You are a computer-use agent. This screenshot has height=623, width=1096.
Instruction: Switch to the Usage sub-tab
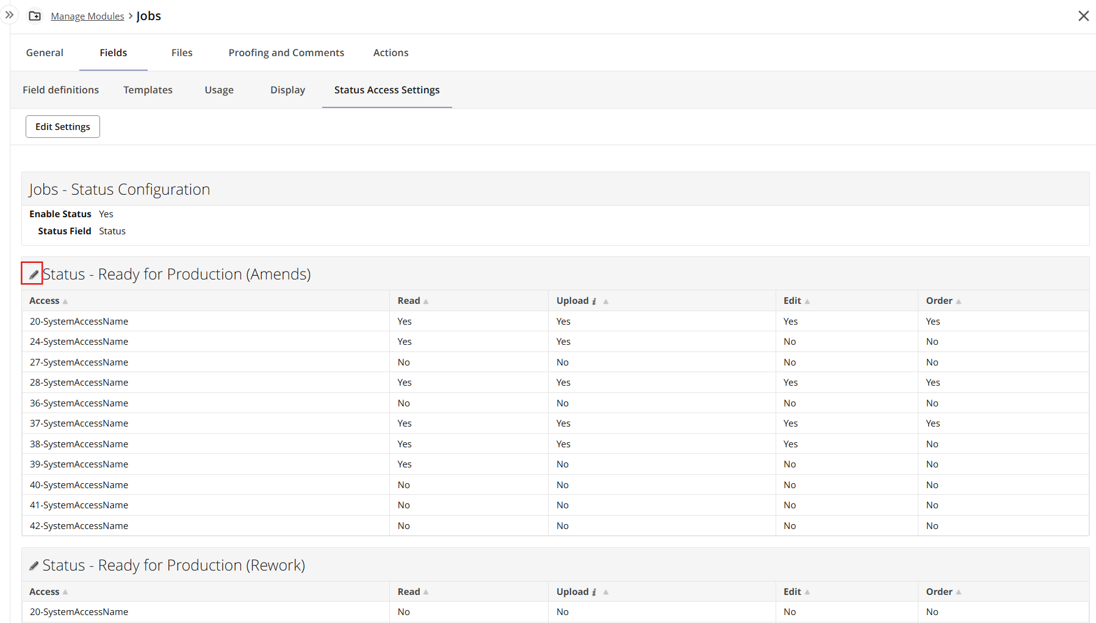219,90
